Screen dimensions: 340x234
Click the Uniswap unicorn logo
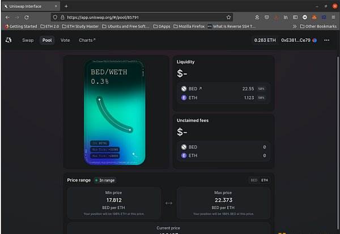coord(8,40)
